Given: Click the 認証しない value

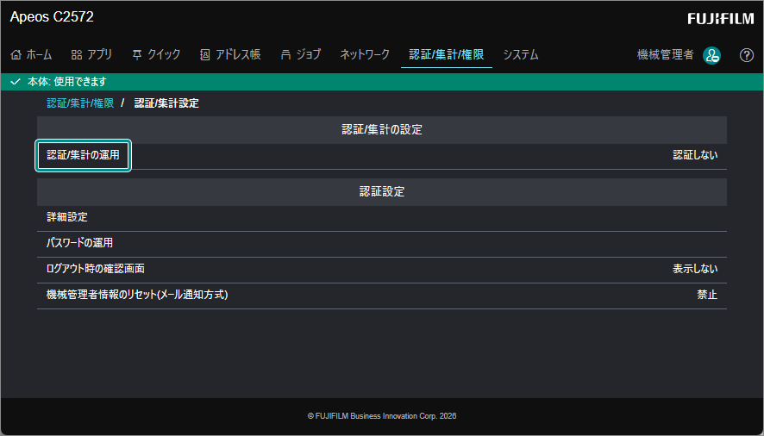Looking at the screenshot, I should click(695, 155).
